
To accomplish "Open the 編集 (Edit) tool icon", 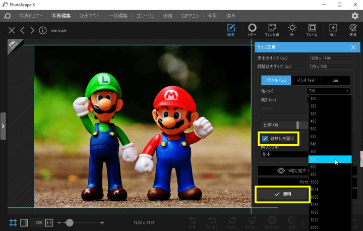I will pos(231,30).
